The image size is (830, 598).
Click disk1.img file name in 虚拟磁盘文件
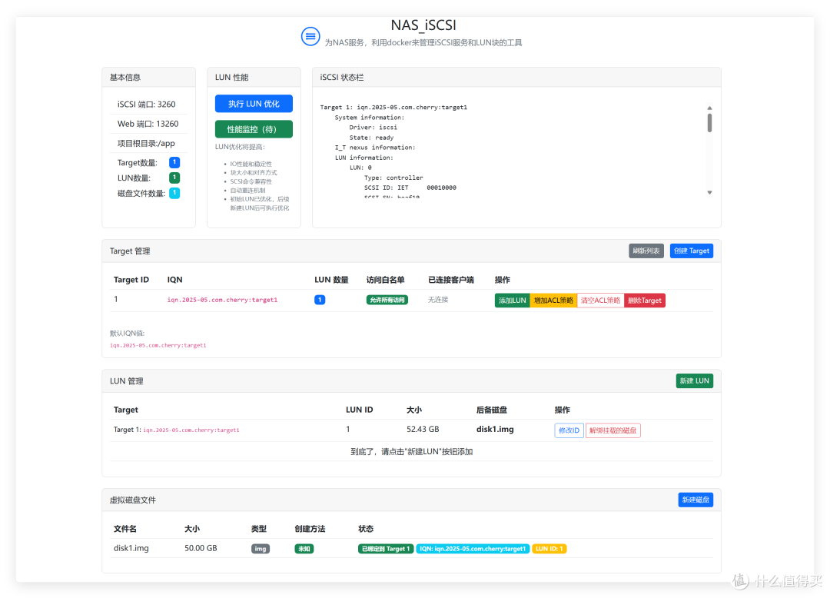pos(131,548)
